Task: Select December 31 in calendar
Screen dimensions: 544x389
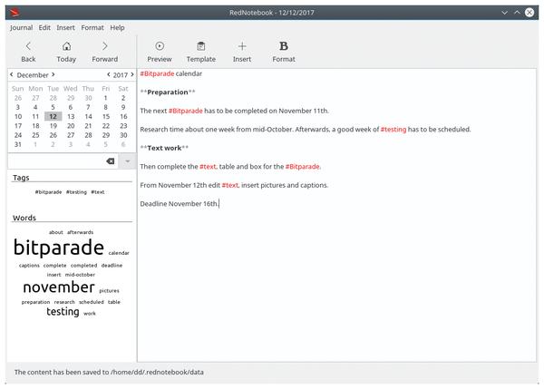Action: click(18, 144)
